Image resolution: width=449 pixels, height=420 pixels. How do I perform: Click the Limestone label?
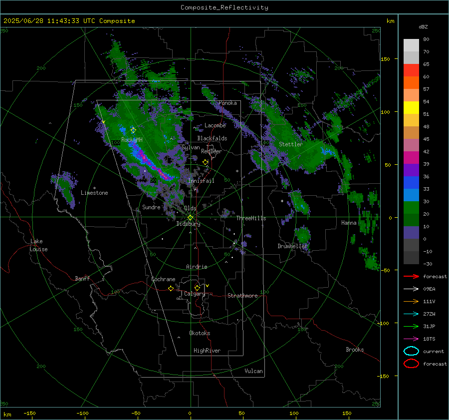tap(94, 193)
